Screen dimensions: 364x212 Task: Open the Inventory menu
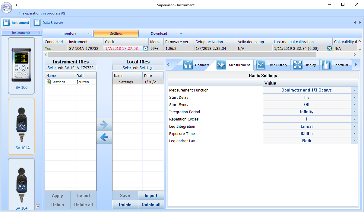pos(69,34)
